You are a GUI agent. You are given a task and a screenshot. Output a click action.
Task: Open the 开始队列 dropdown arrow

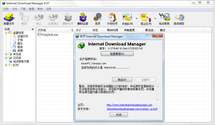[x=137, y=18]
